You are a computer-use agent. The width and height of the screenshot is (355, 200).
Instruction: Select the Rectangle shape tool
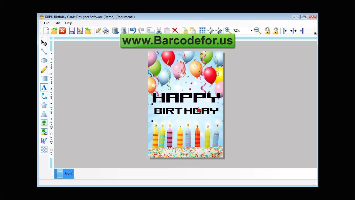(x=44, y=79)
